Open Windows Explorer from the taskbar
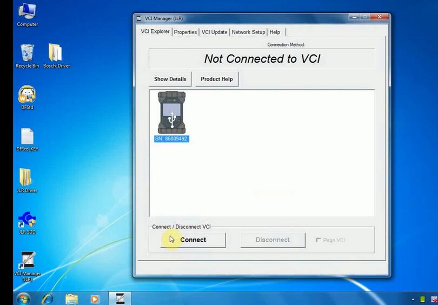This screenshot has height=305, width=438. [71, 299]
